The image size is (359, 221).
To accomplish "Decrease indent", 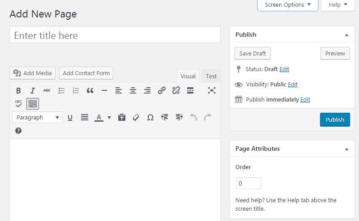I will [164, 118].
